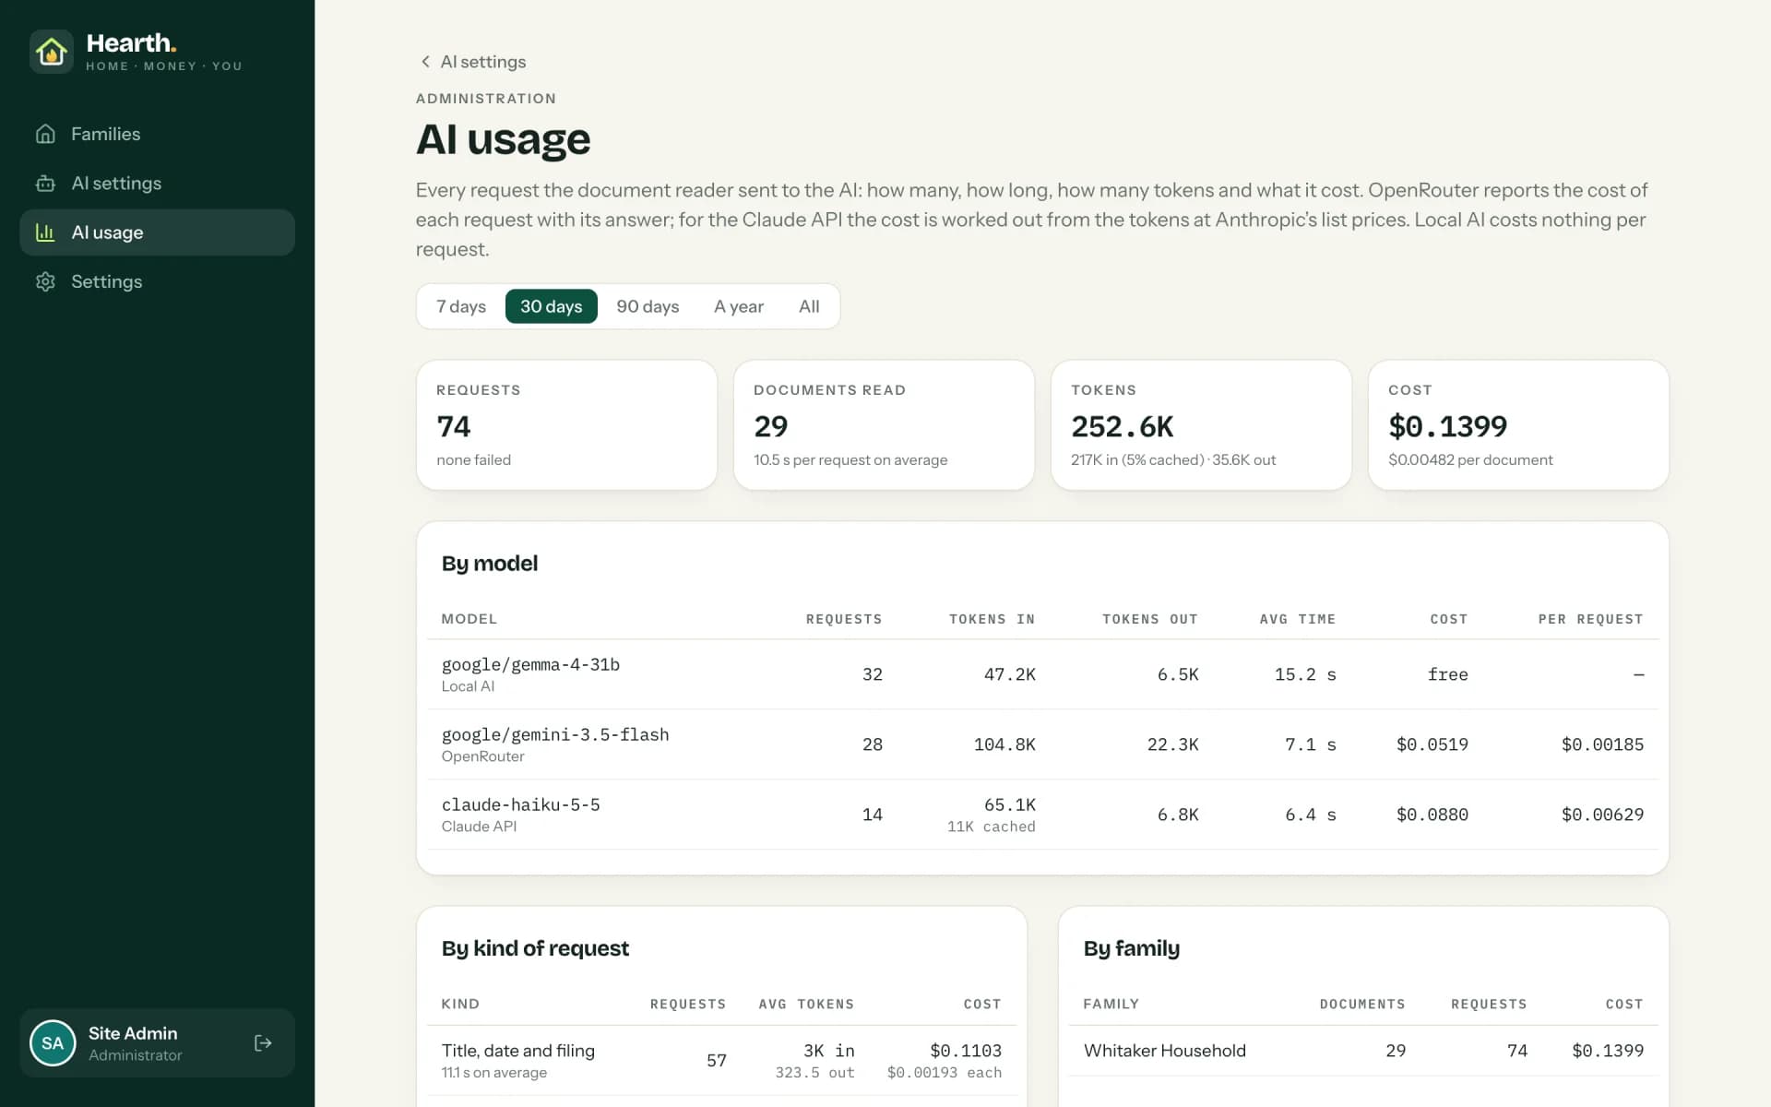Click the AI usage bar chart icon

pos(45,232)
